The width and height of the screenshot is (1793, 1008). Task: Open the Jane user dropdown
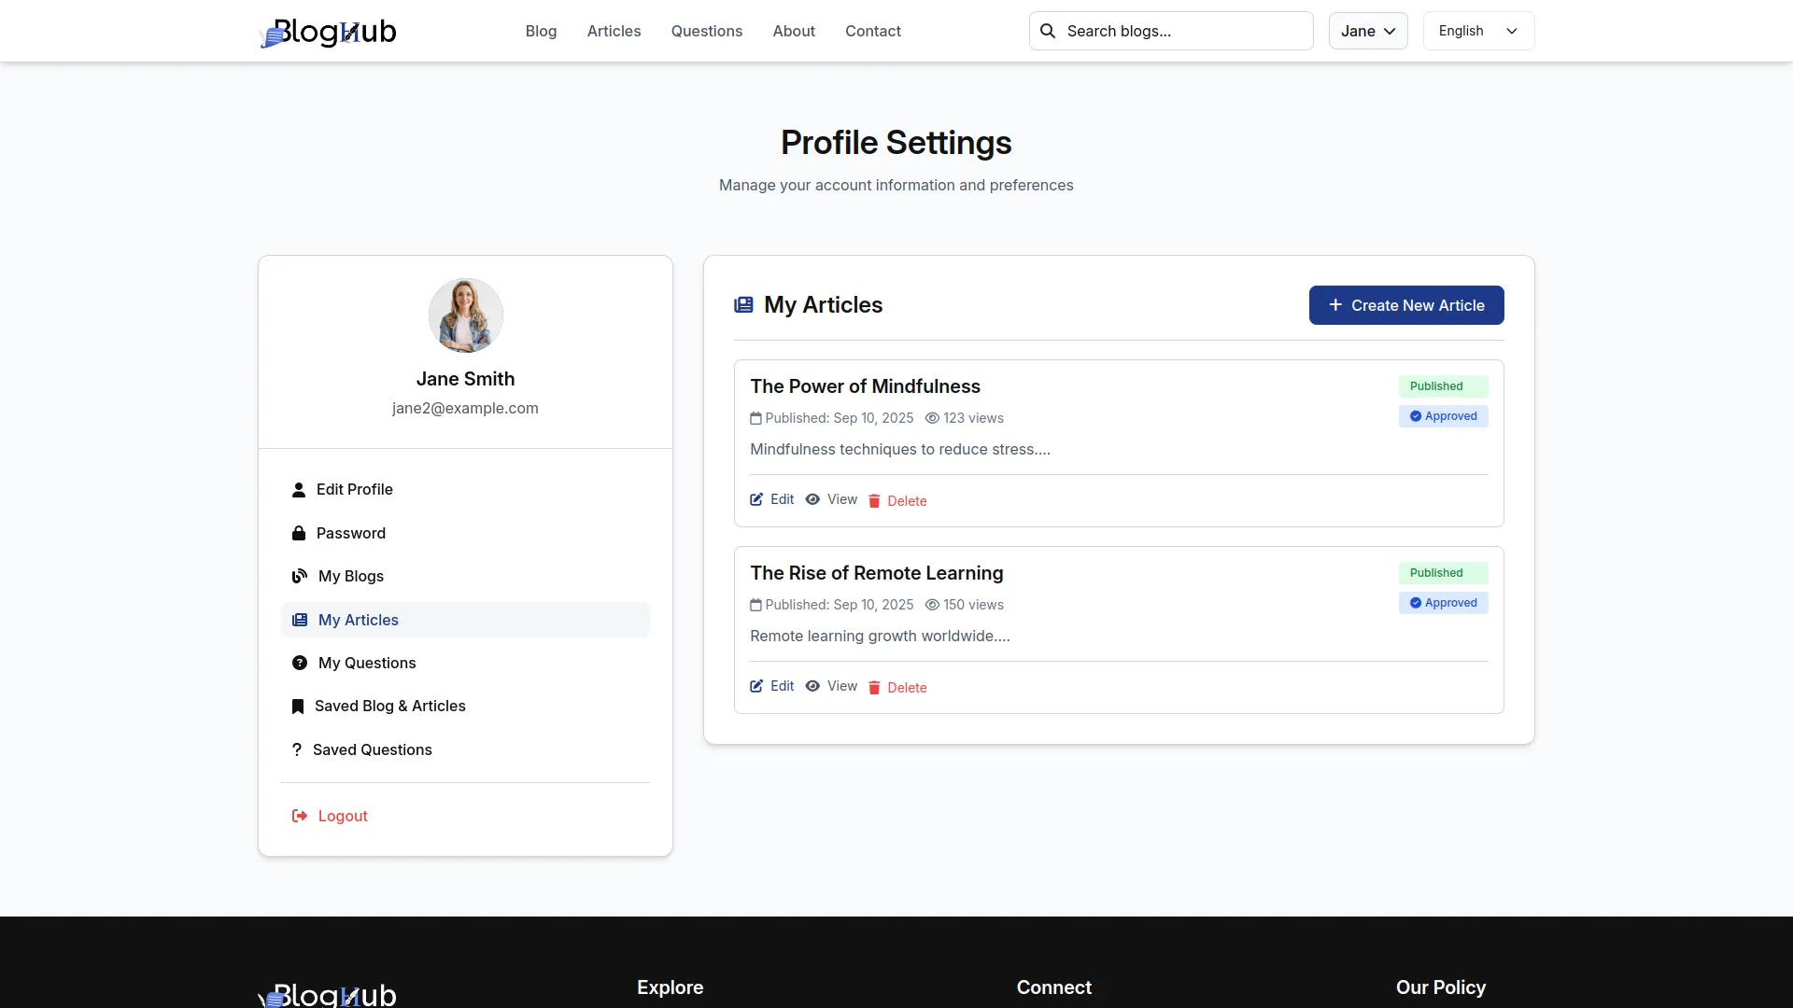point(1367,31)
